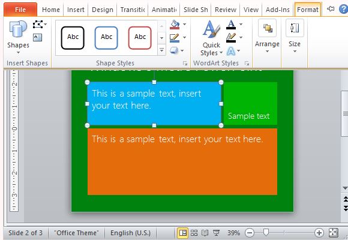Open the PowerPoint Help question mark

344,10
